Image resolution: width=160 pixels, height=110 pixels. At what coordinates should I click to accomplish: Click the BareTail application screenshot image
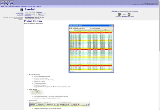click(x=91, y=49)
